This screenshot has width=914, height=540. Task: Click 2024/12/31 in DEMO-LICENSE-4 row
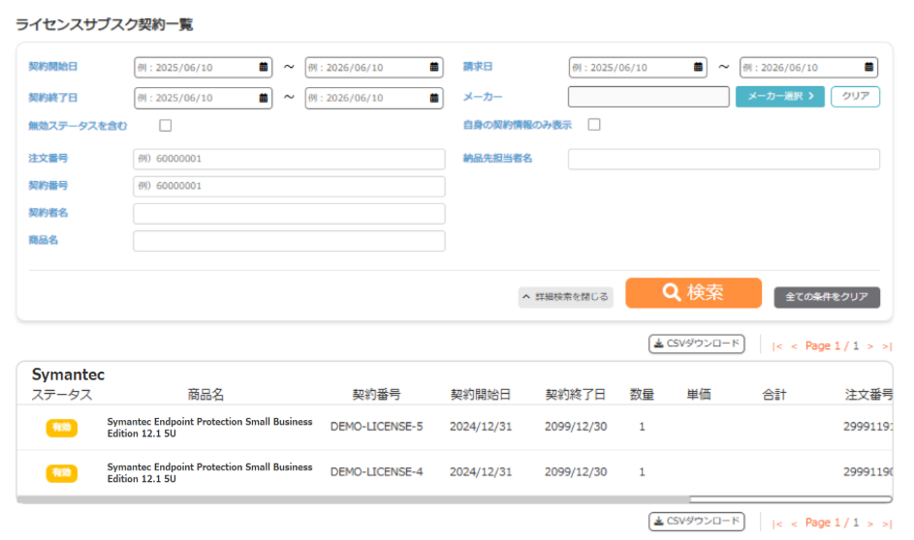(x=481, y=472)
